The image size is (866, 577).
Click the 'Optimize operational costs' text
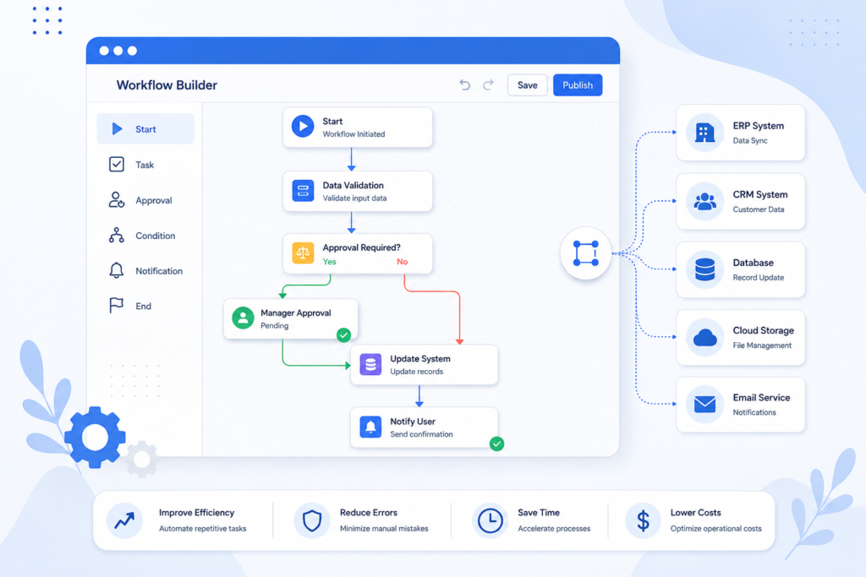coord(715,529)
